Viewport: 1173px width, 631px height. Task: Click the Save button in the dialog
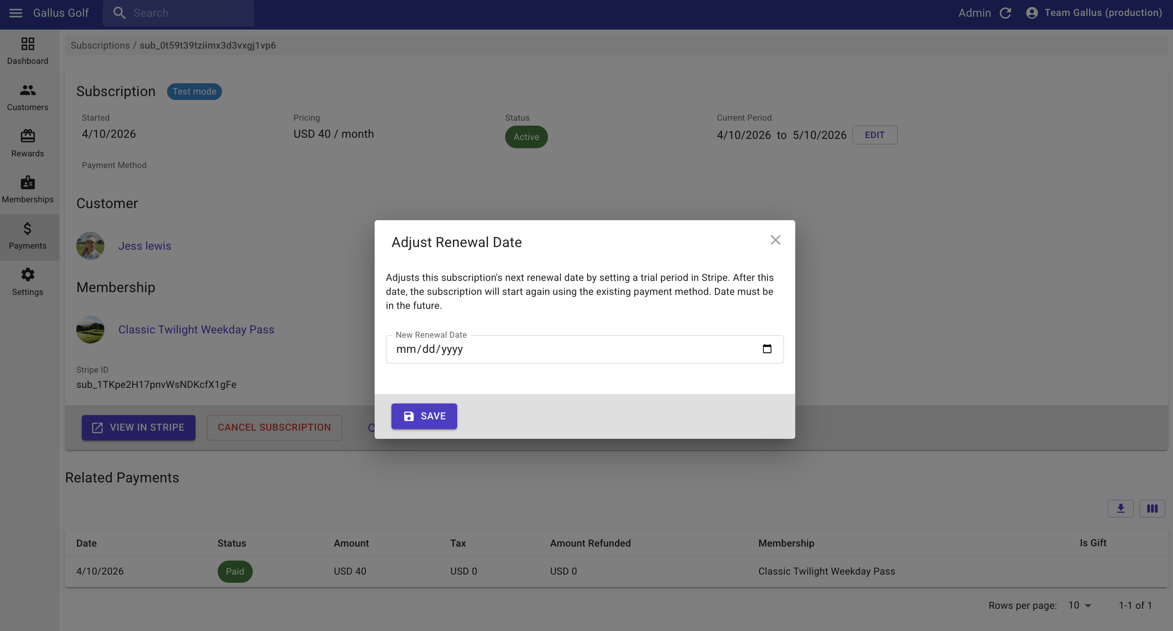tap(424, 416)
